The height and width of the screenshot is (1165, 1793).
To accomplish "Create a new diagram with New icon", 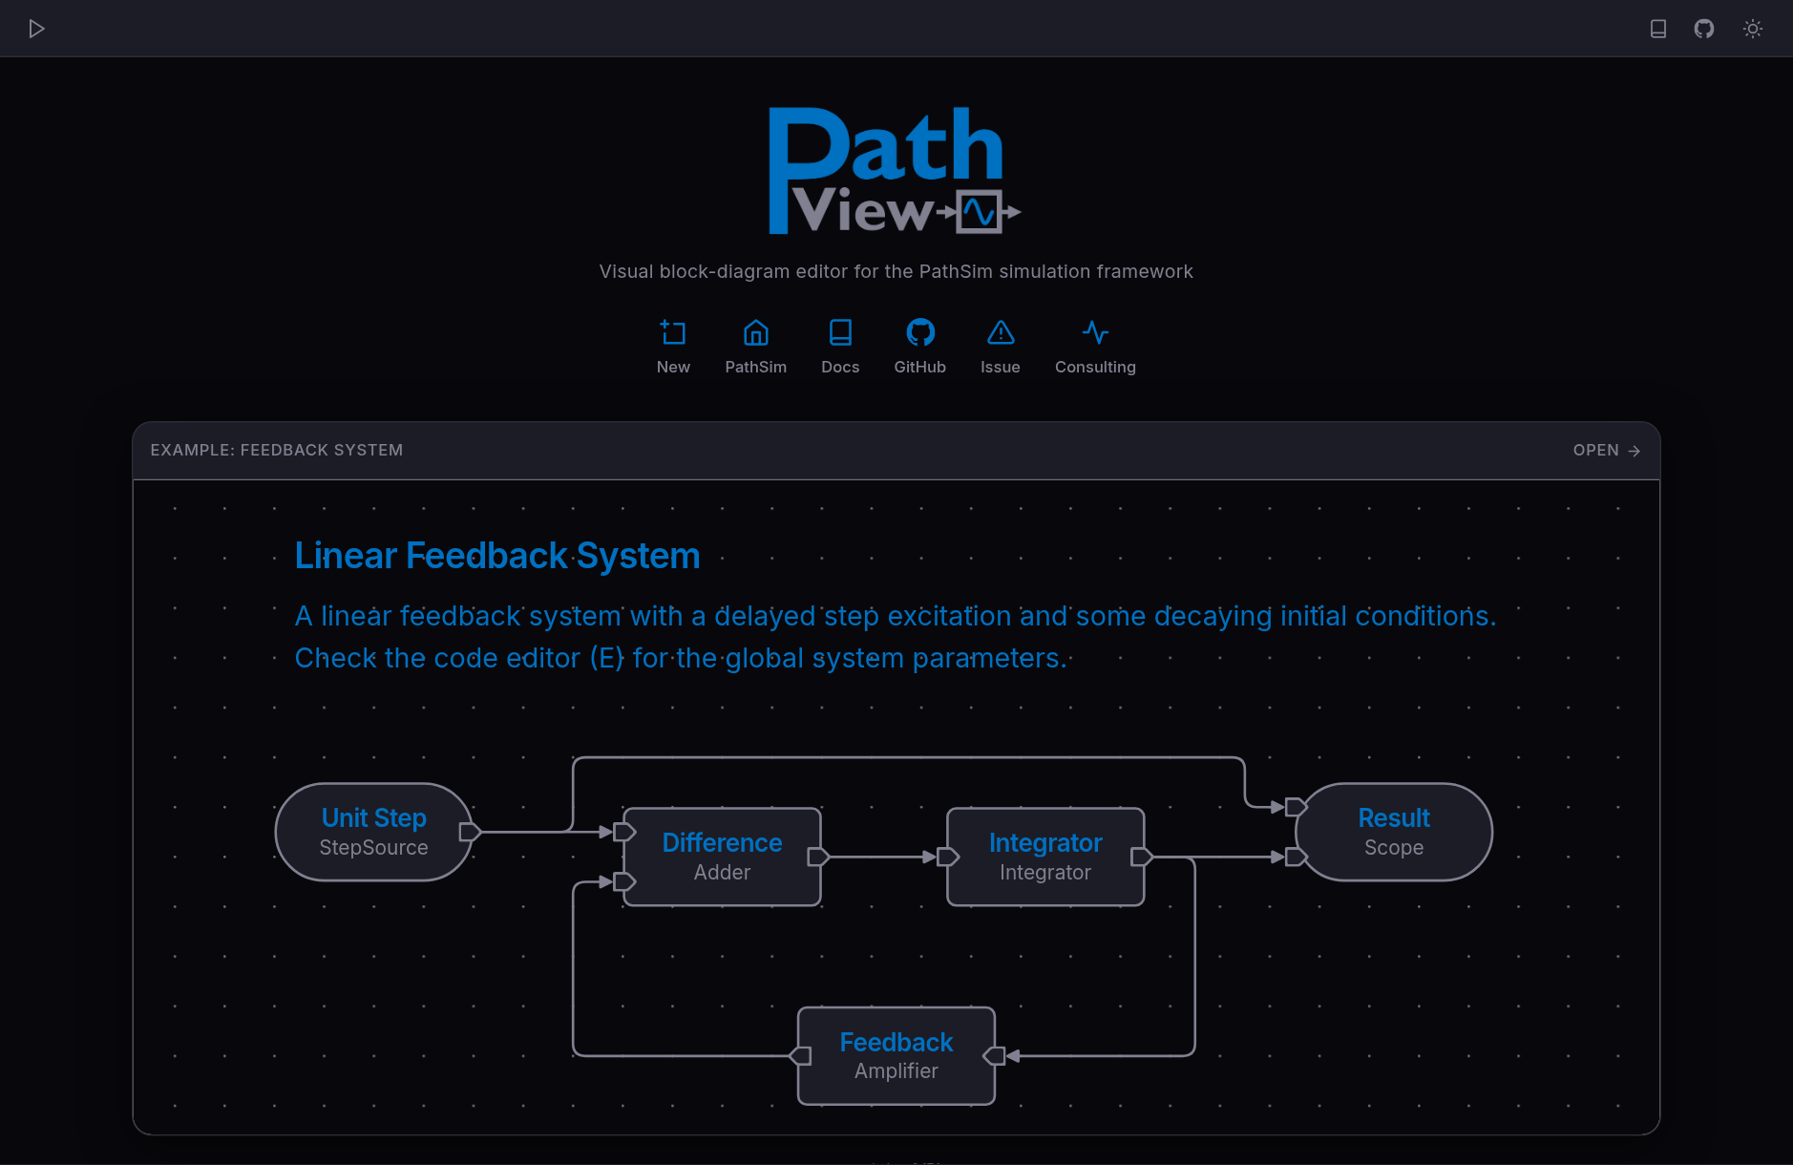I will coord(673,332).
